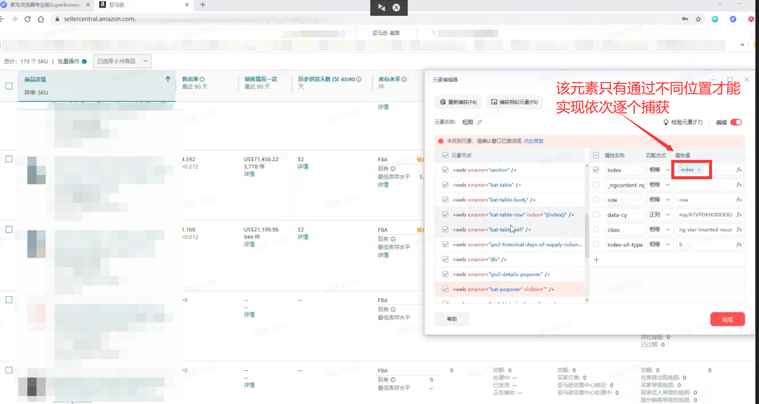Viewport: 759px width, 404px height.
Task: Toggle the 编辑 switch off
Action: 736,122
